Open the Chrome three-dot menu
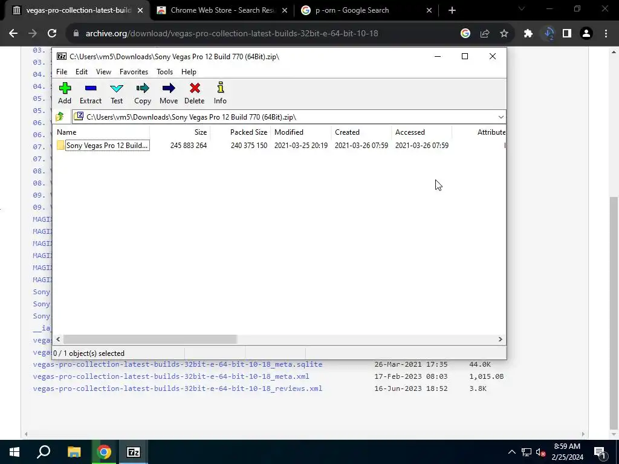The width and height of the screenshot is (619, 464). [x=606, y=34]
